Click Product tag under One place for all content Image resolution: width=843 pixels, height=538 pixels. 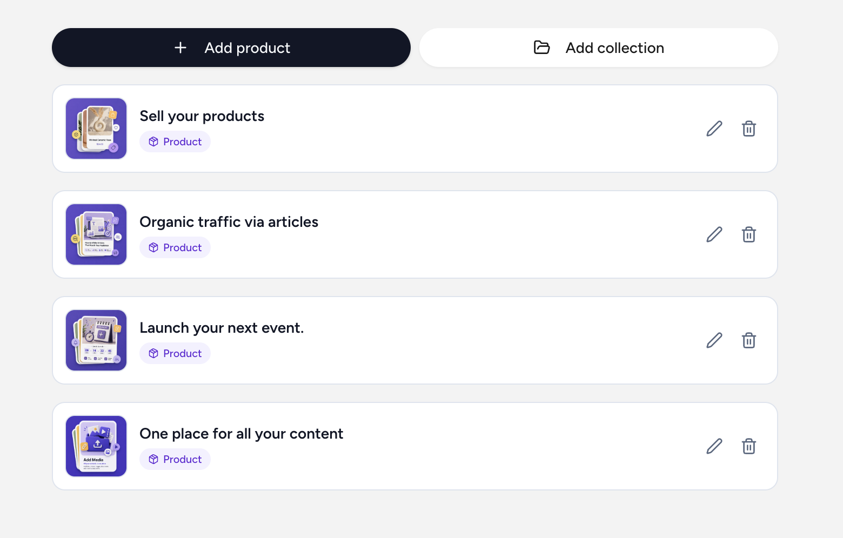pos(175,459)
